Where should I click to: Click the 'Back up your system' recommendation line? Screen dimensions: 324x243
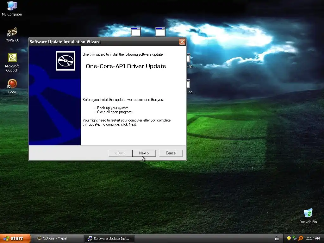[x=112, y=108]
